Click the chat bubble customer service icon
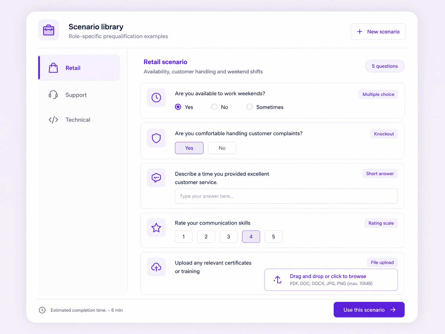 pos(156,177)
